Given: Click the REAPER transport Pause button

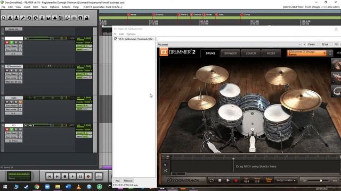Looking at the screenshot, I should point(80,177).
